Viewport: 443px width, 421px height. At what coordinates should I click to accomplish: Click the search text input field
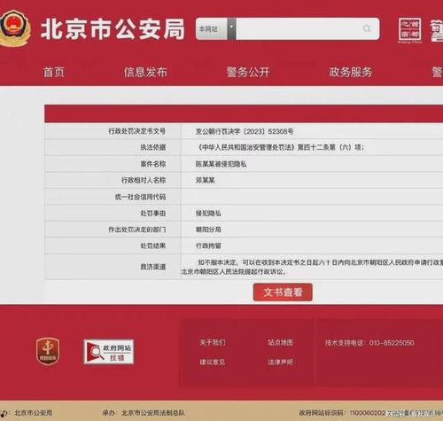pos(298,28)
